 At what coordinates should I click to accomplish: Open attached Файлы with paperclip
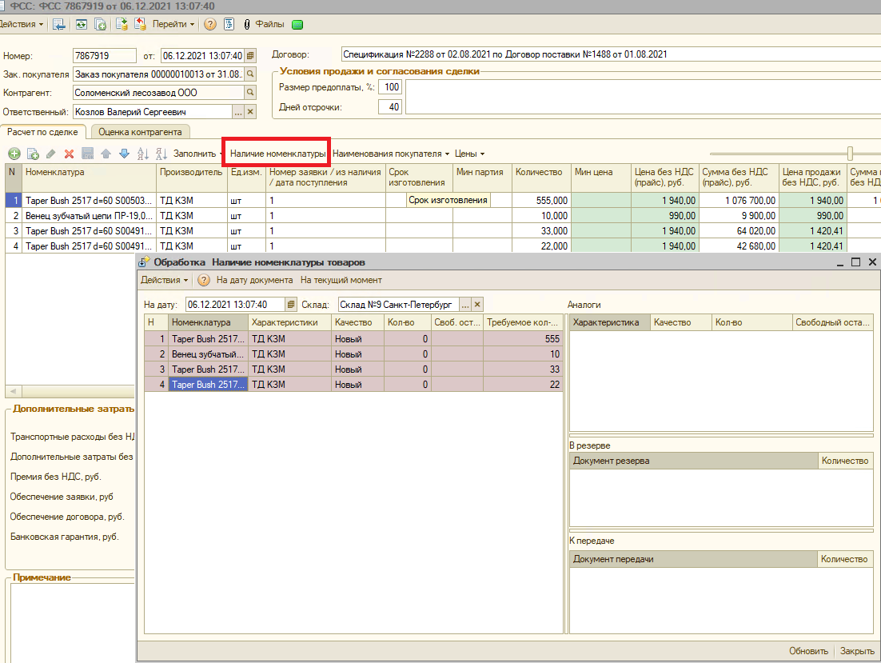tap(264, 24)
